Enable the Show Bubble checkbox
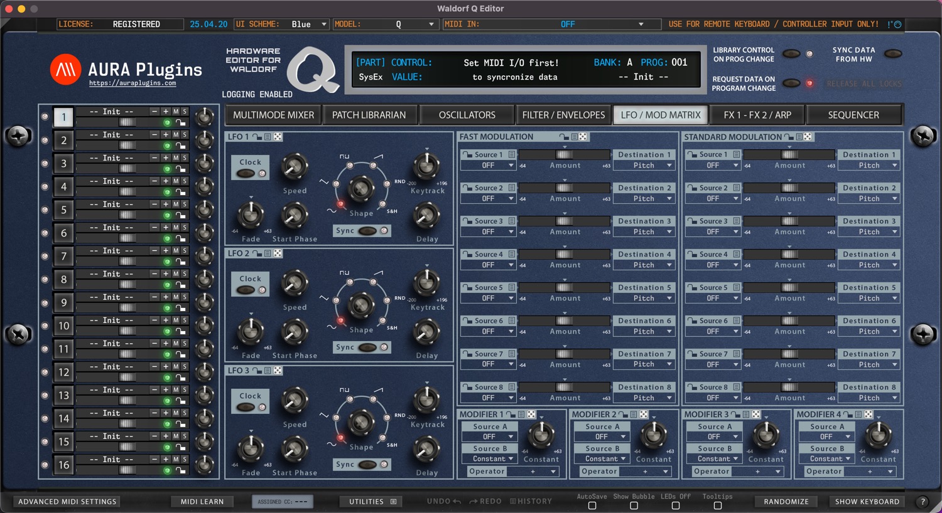Screen dimensions: 942x513 tap(634, 505)
